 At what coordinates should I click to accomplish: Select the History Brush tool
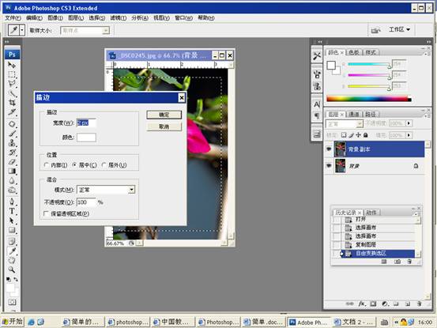pyautogui.click(x=12, y=153)
